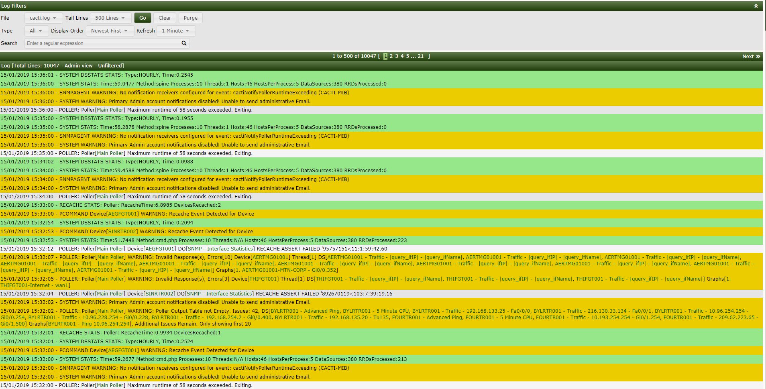Click the search magnifier icon
The width and height of the screenshot is (766, 389).
pyautogui.click(x=184, y=43)
